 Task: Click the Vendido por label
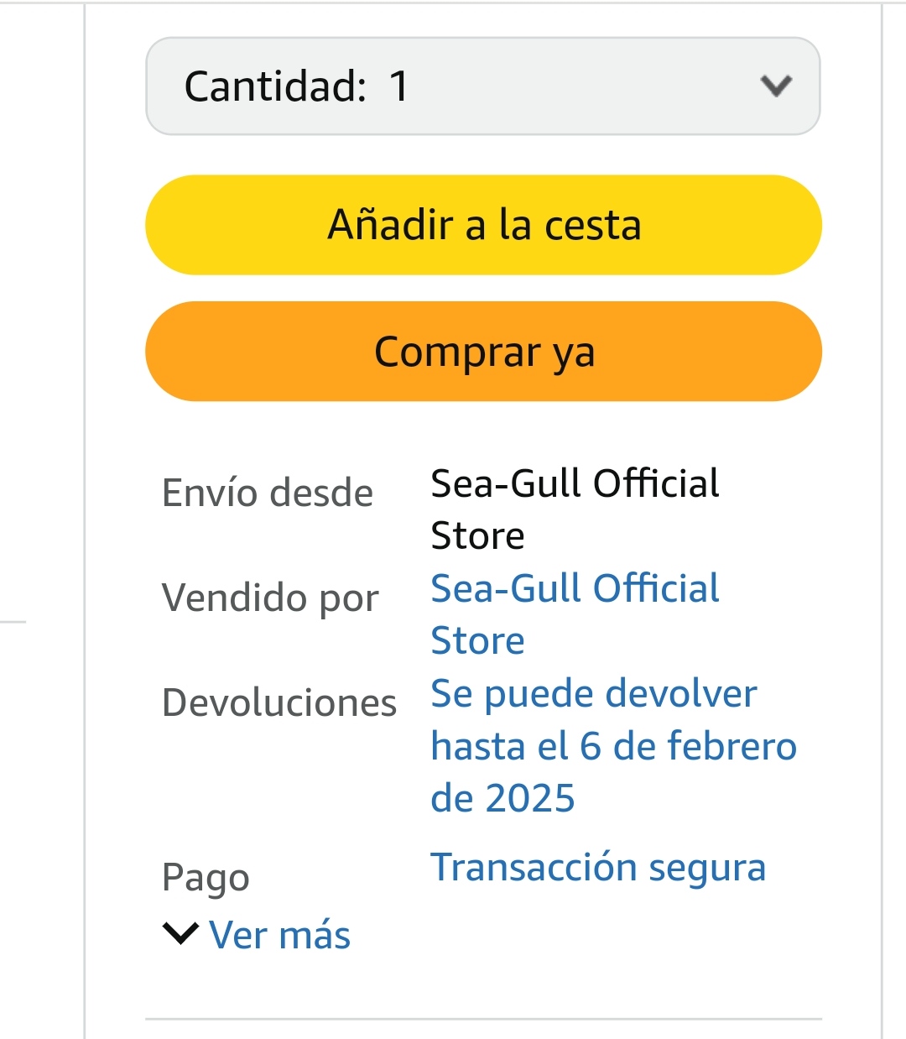(270, 598)
